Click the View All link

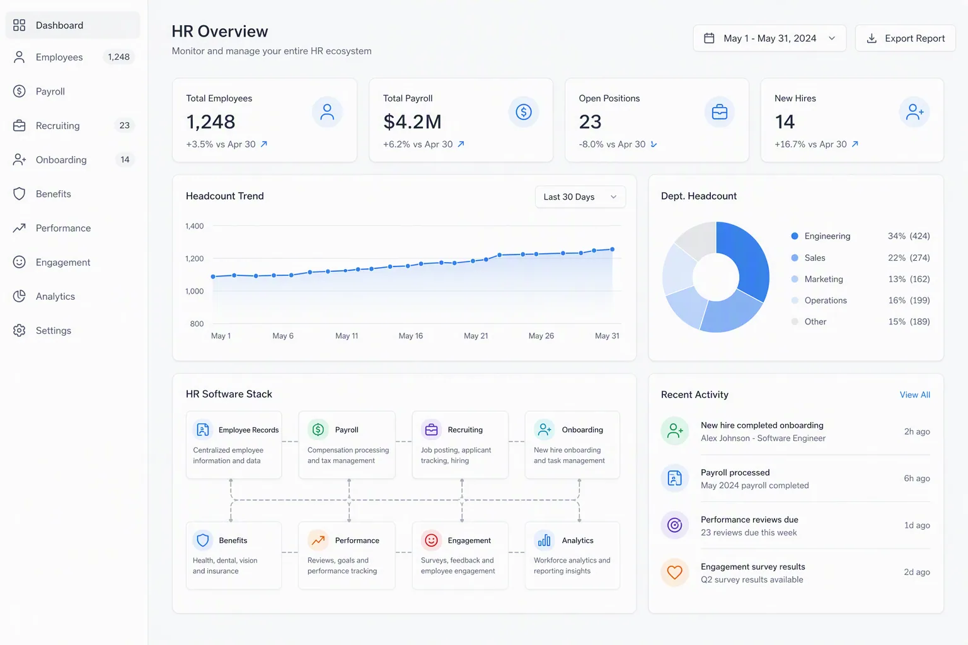[x=915, y=395]
